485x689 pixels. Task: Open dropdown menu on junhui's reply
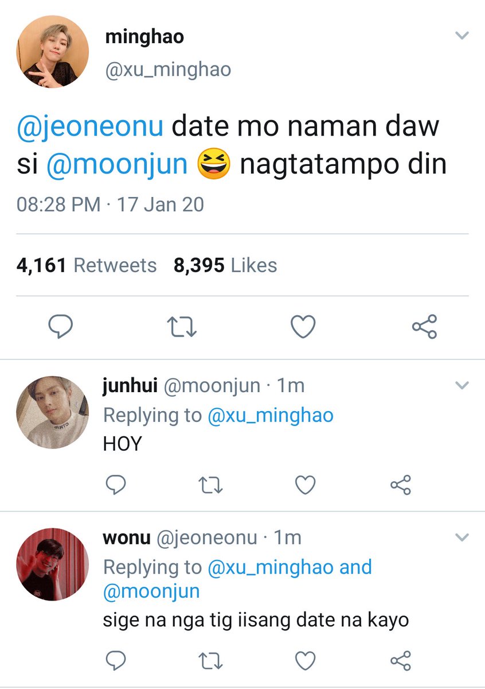point(461,386)
